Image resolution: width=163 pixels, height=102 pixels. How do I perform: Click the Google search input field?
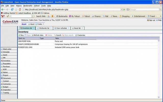pos(144,9)
